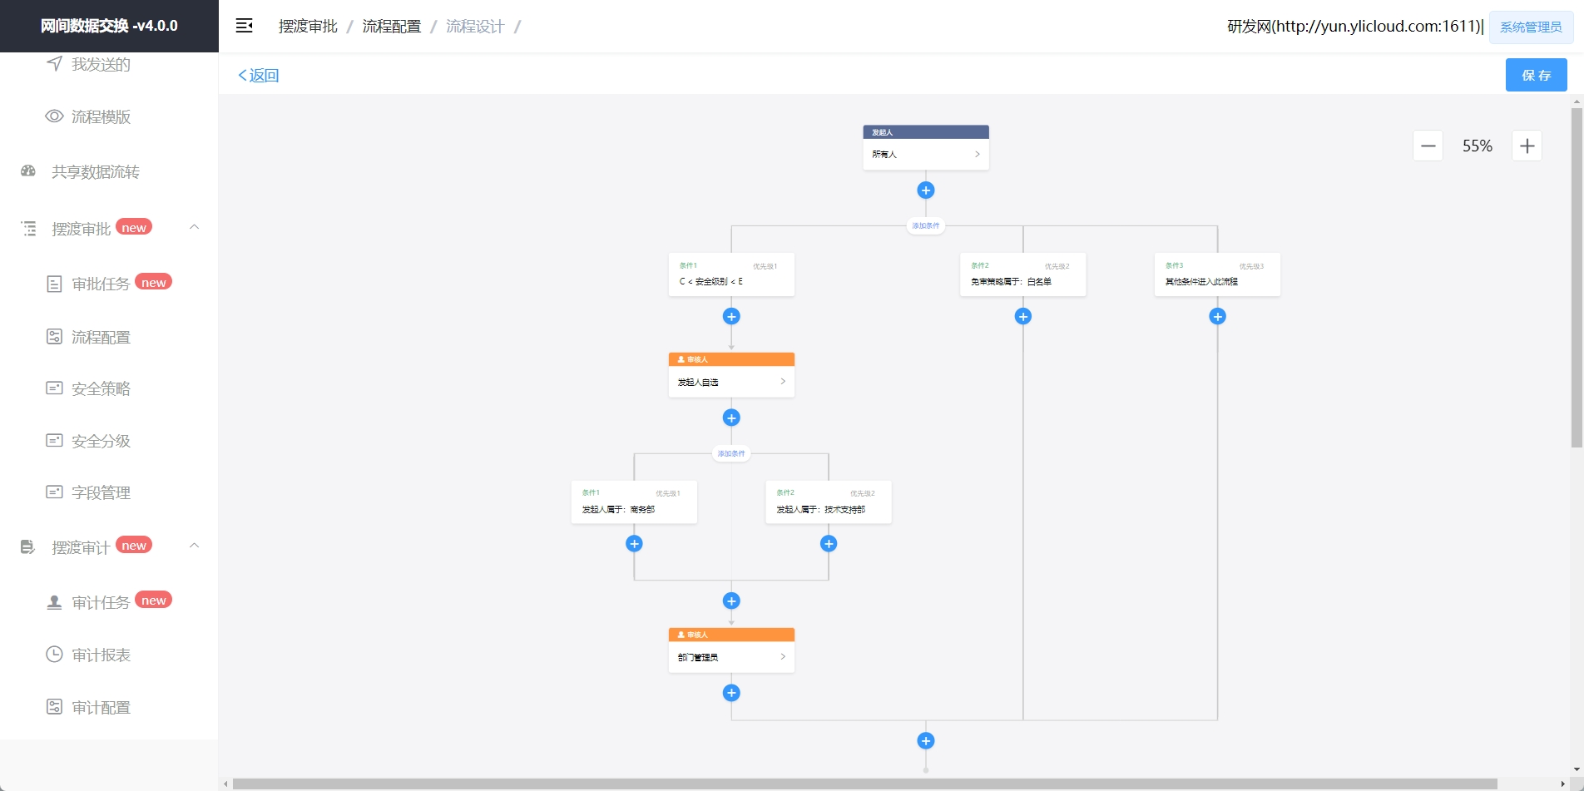Click plus button under 商务部 condition
The height and width of the screenshot is (791, 1584).
tap(634, 544)
